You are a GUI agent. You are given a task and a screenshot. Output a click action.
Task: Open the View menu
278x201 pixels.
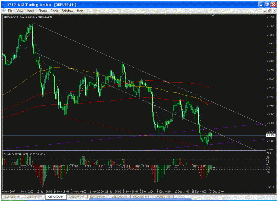(20, 11)
